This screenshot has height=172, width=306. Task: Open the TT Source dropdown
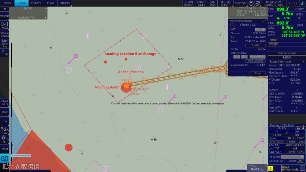(x=292, y=157)
